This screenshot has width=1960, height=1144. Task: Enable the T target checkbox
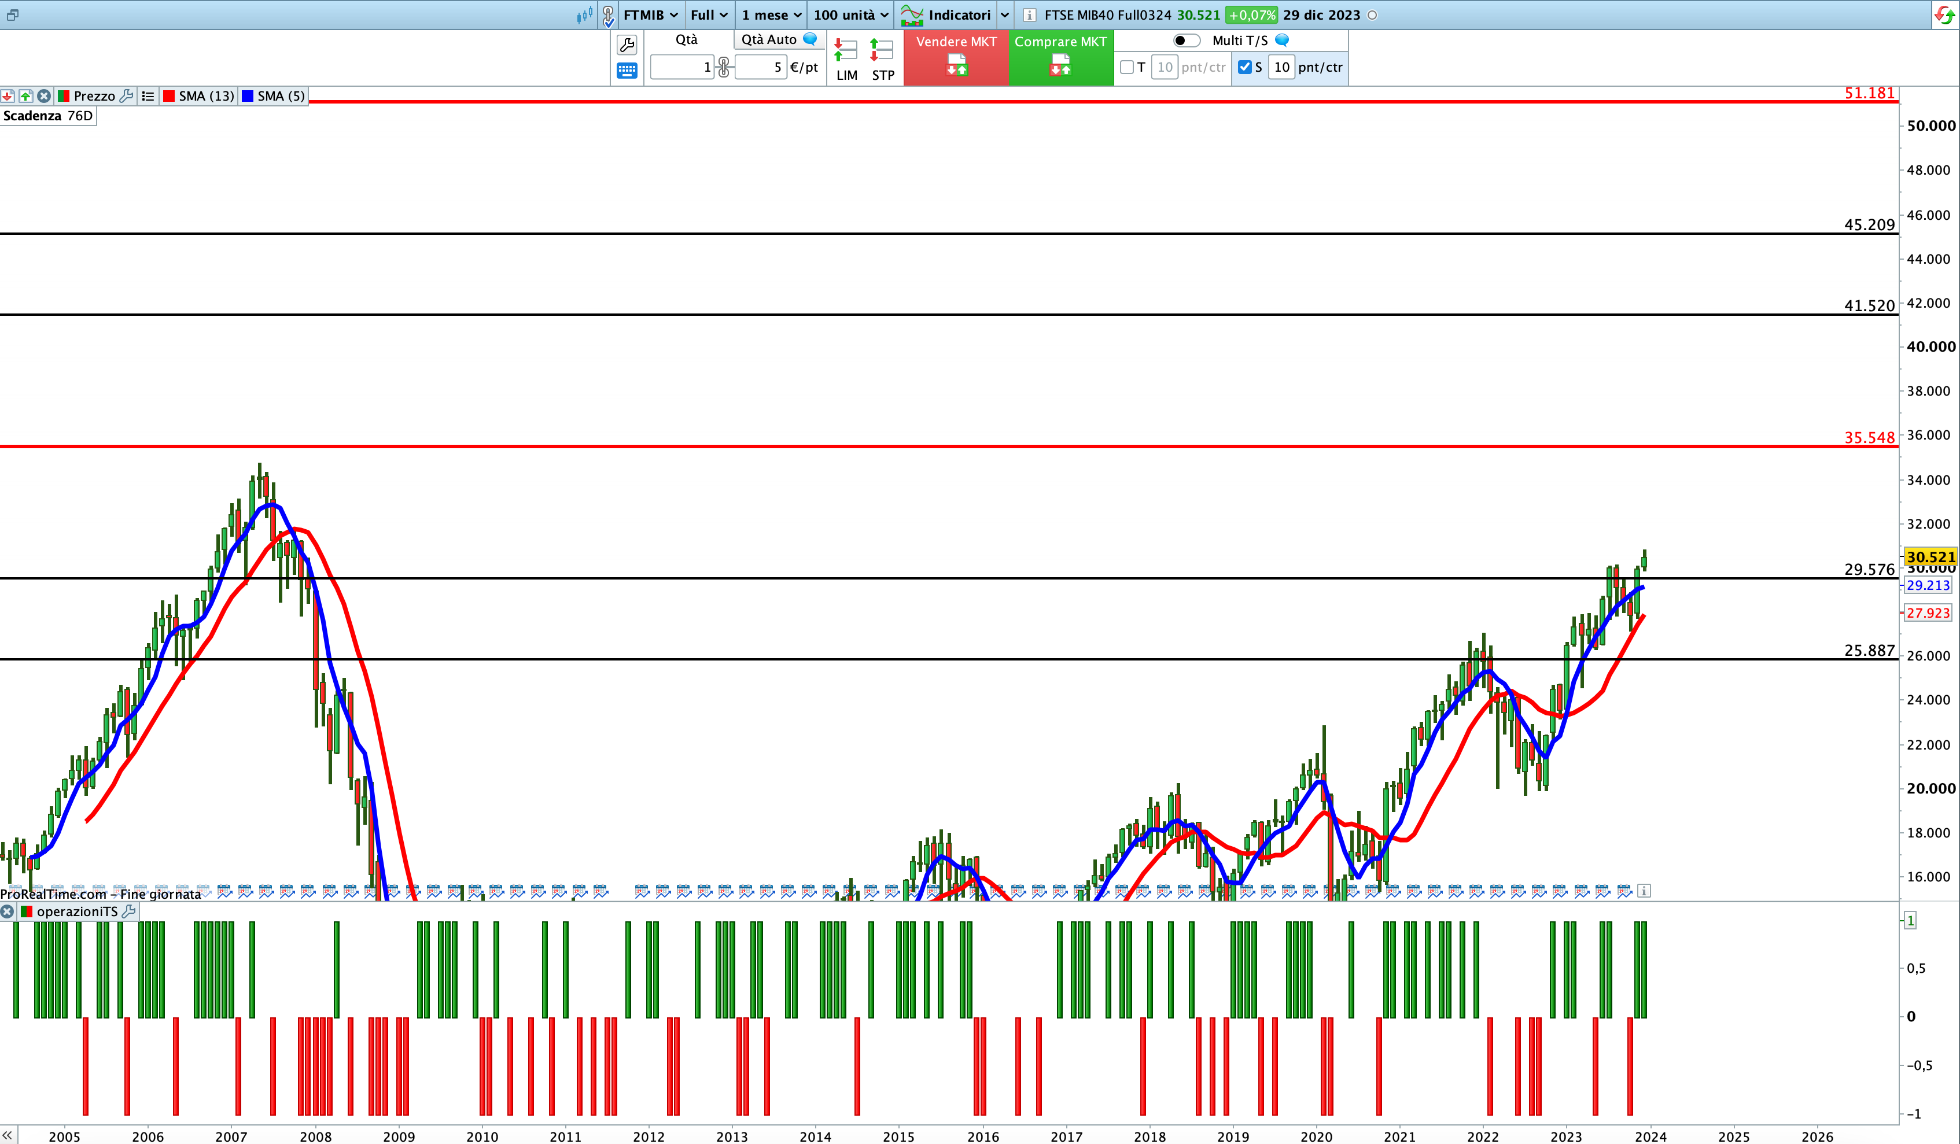[1126, 67]
